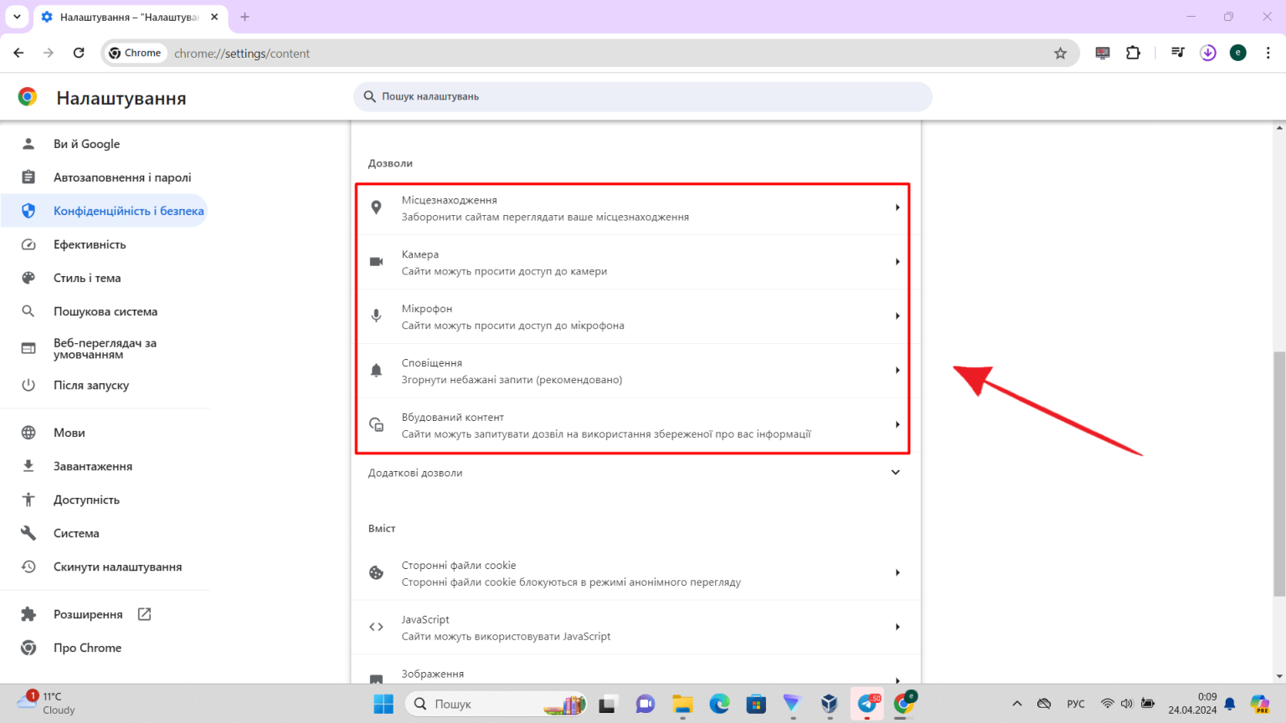
Task: Click the bookmark star in the address bar
Action: coord(1061,52)
